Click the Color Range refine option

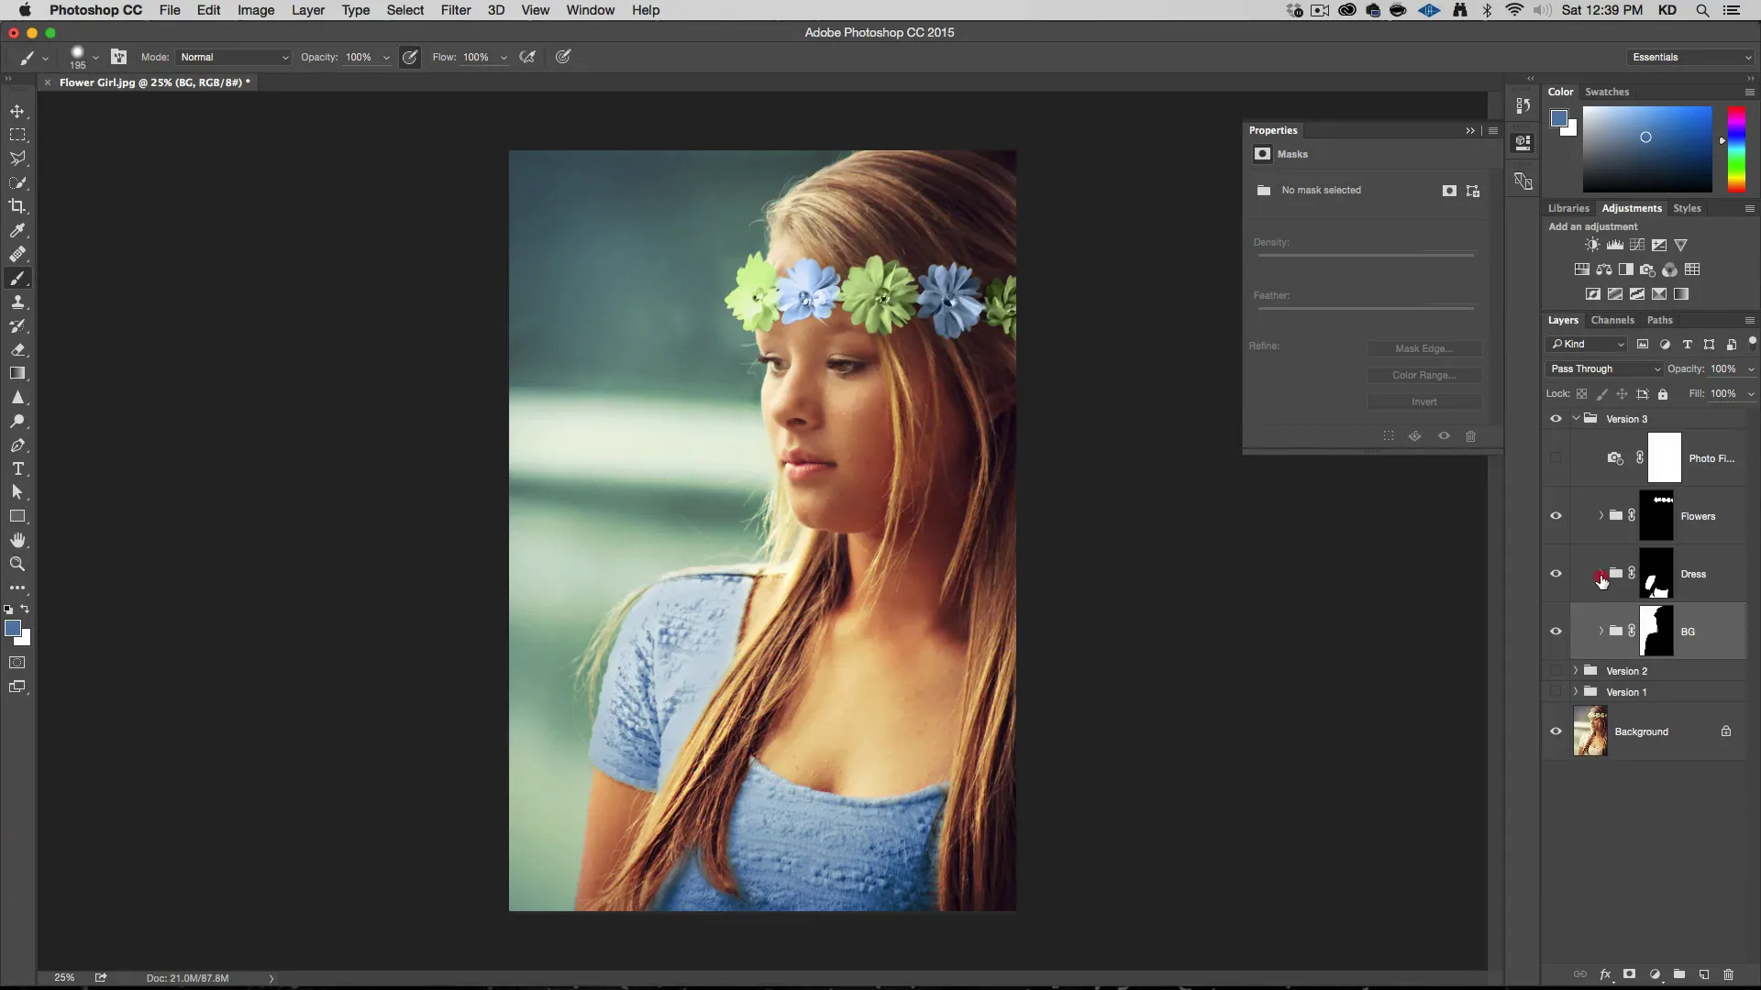[x=1423, y=375]
